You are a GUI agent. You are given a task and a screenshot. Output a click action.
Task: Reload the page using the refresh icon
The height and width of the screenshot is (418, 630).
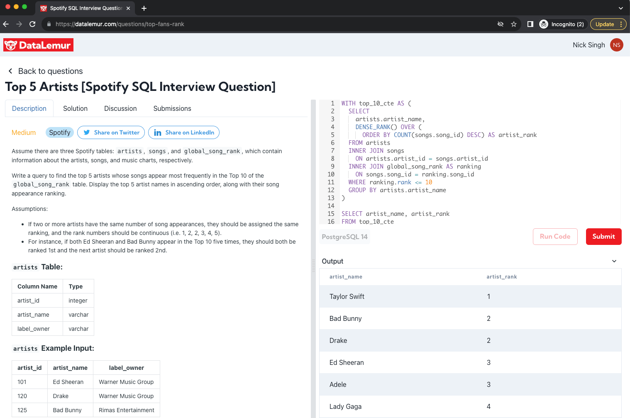[32, 24]
